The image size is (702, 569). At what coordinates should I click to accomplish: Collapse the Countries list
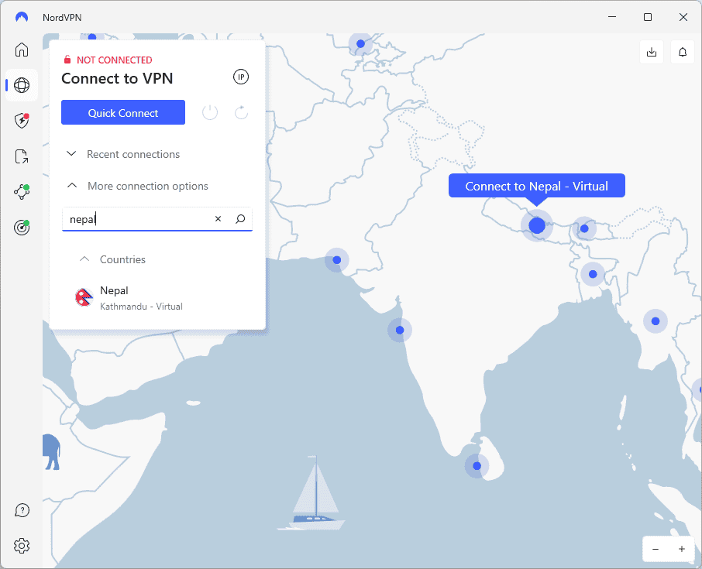[113, 259]
